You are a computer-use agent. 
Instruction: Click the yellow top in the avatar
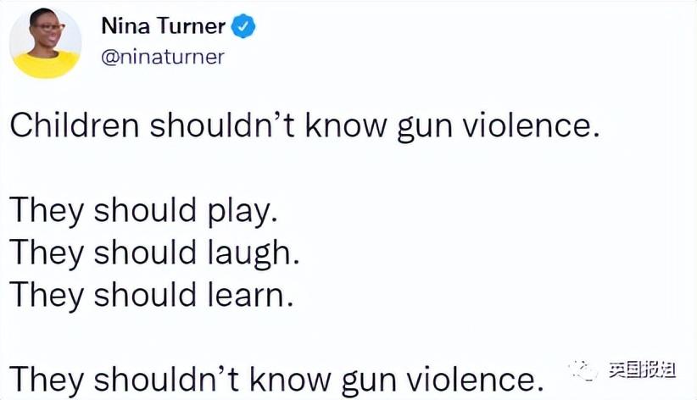pos(45,65)
